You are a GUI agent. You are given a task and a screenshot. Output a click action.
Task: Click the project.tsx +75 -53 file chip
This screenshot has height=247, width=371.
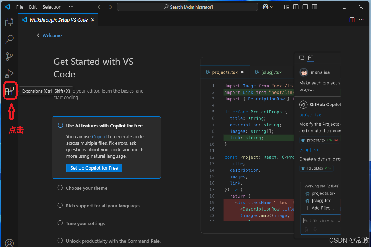(x=319, y=140)
